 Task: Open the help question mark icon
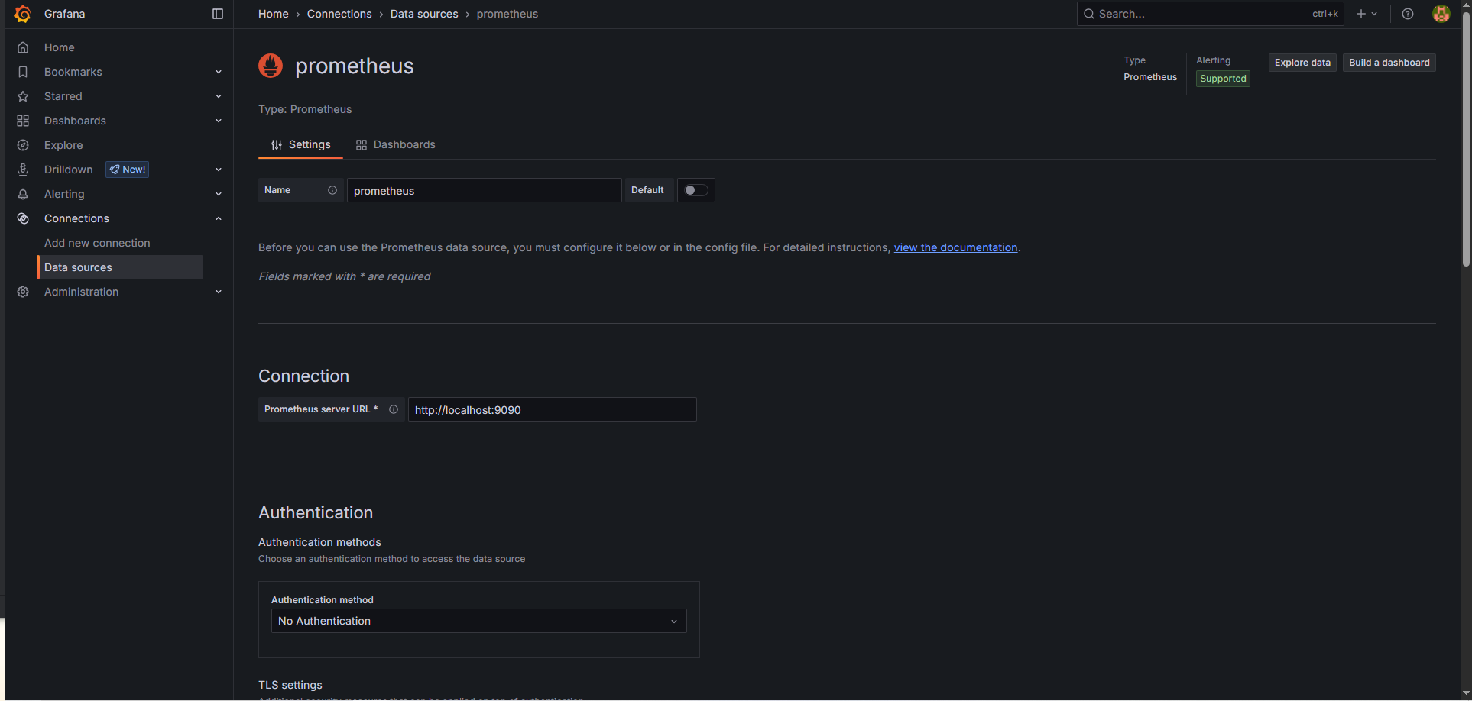coord(1408,14)
